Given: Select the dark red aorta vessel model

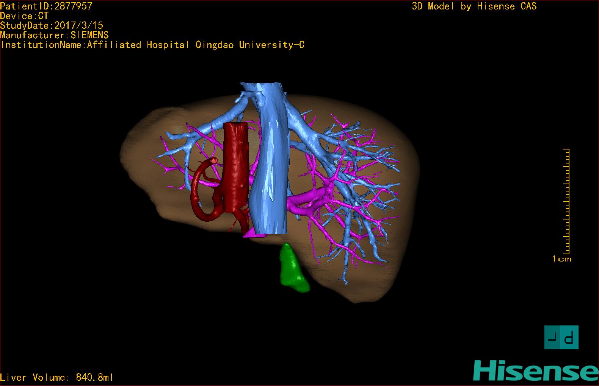Looking at the screenshot, I should (235, 167).
